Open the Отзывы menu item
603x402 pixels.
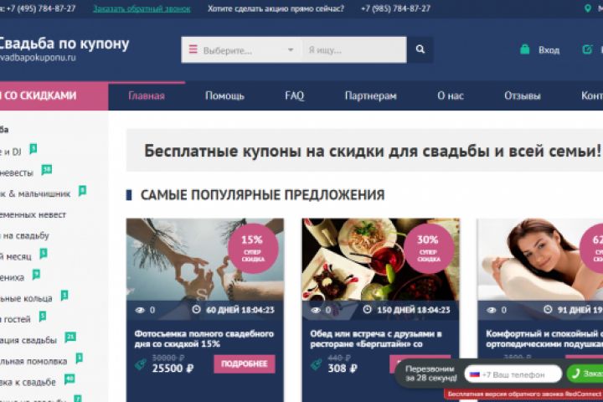coord(523,95)
